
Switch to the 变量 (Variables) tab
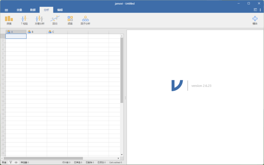pos(19,10)
